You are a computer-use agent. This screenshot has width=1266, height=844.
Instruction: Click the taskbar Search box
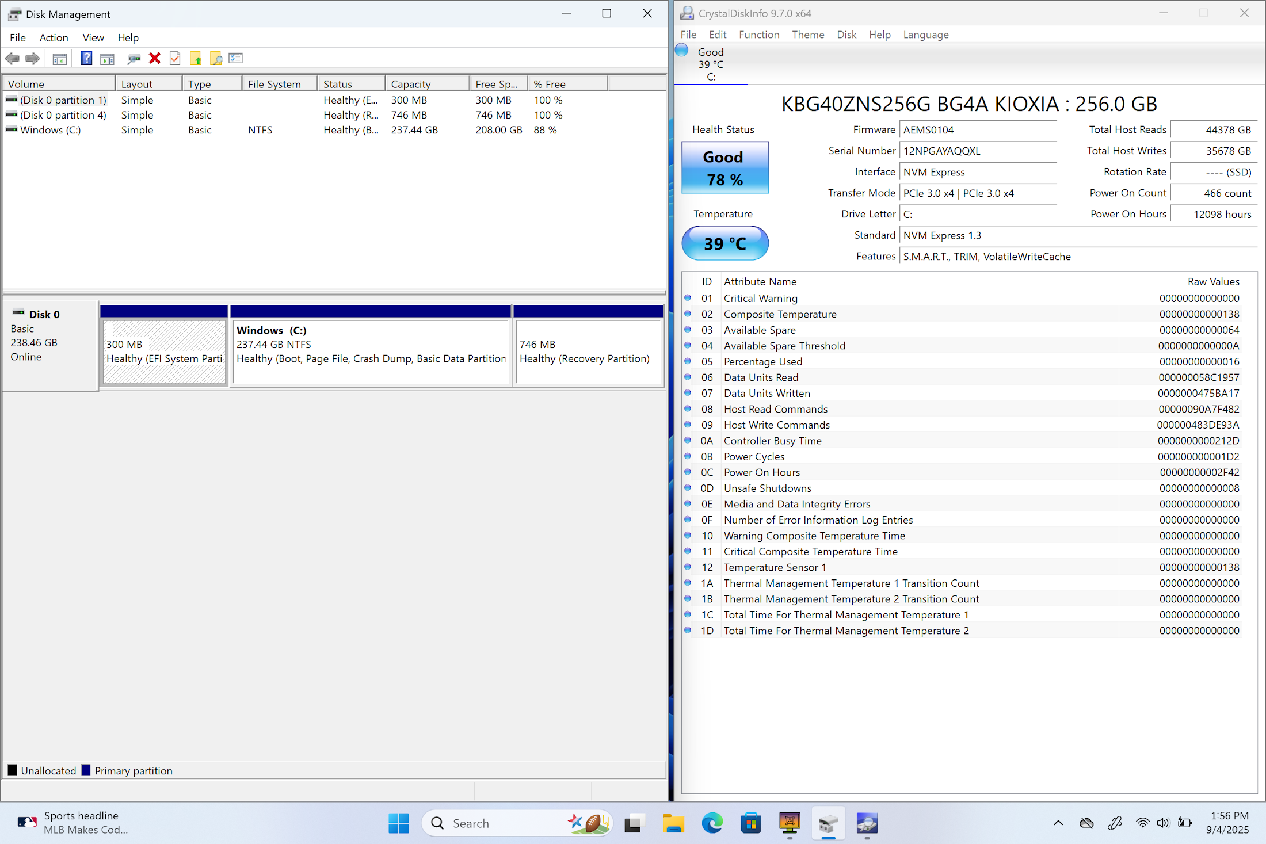(517, 823)
